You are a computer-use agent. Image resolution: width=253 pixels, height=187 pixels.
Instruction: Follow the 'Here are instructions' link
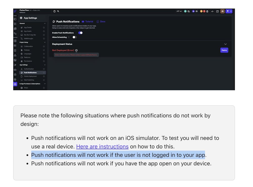tap(102, 147)
